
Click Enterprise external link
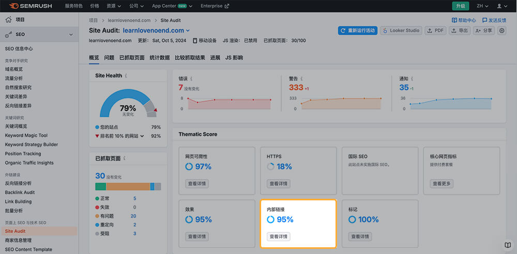click(215, 6)
